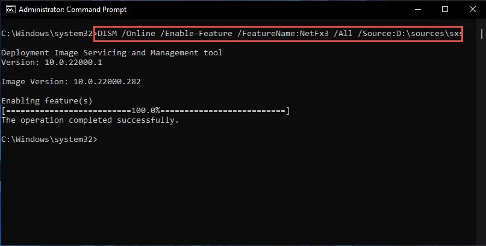Click the Image Version: 10.0.22000.282 line
Image resolution: width=486 pixels, height=246 pixels.
tap(71, 82)
